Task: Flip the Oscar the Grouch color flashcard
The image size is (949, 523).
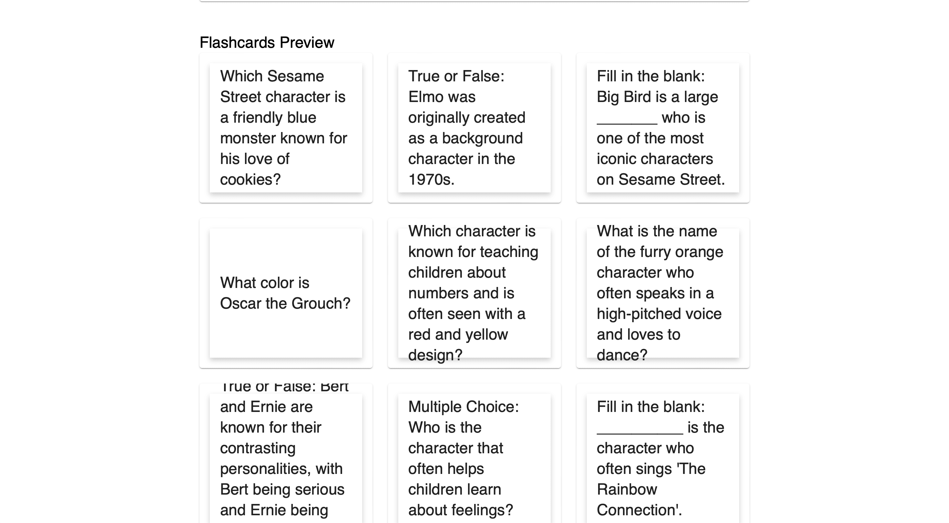Action: [286, 293]
